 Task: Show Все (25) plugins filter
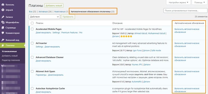[32, 12]
